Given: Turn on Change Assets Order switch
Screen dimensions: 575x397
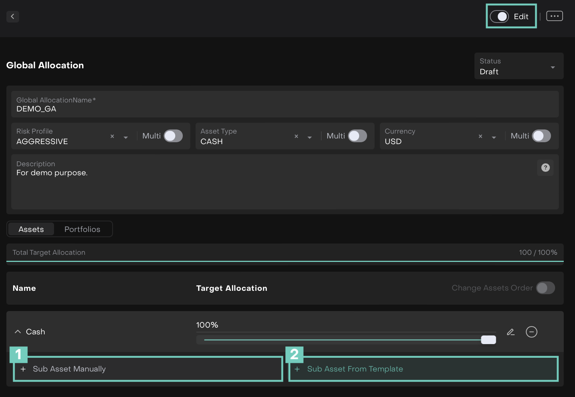Looking at the screenshot, I should [545, 288].
